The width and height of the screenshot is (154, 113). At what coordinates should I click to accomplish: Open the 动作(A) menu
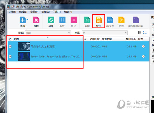tap(46, 12)
